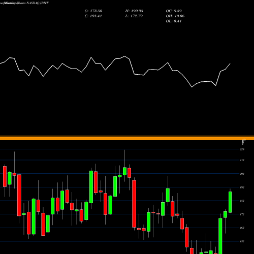Click the 162 price axis label
The height and width of the screenshot is (254, 254).
click(x=242, y=228)
